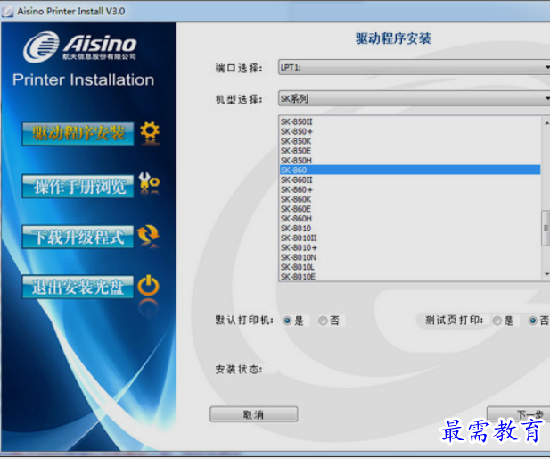Select the 下载升级程式 menu item
Image resolution: width=550 pixels, height=459 pixels.
click(x=78, y=237)
